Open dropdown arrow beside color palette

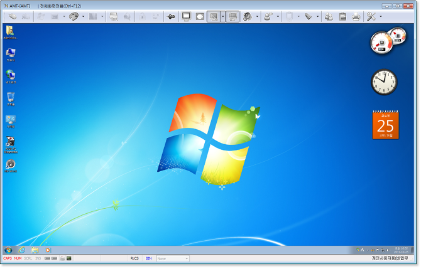point(83,16)
